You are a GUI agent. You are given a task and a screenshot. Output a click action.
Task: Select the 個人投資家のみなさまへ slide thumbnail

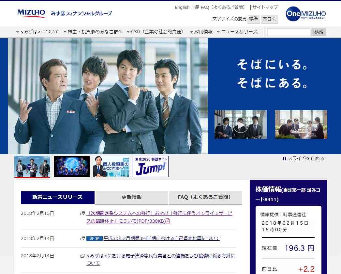click(x=111, y=167)
